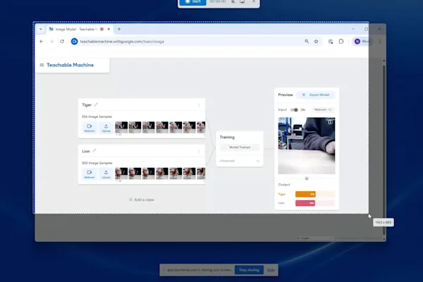Image resolution: width=423 pixels, height=282 pixels.
Task: Open the extensions puzzle icon
Action: pyautogui.click(x=341, y=42)
